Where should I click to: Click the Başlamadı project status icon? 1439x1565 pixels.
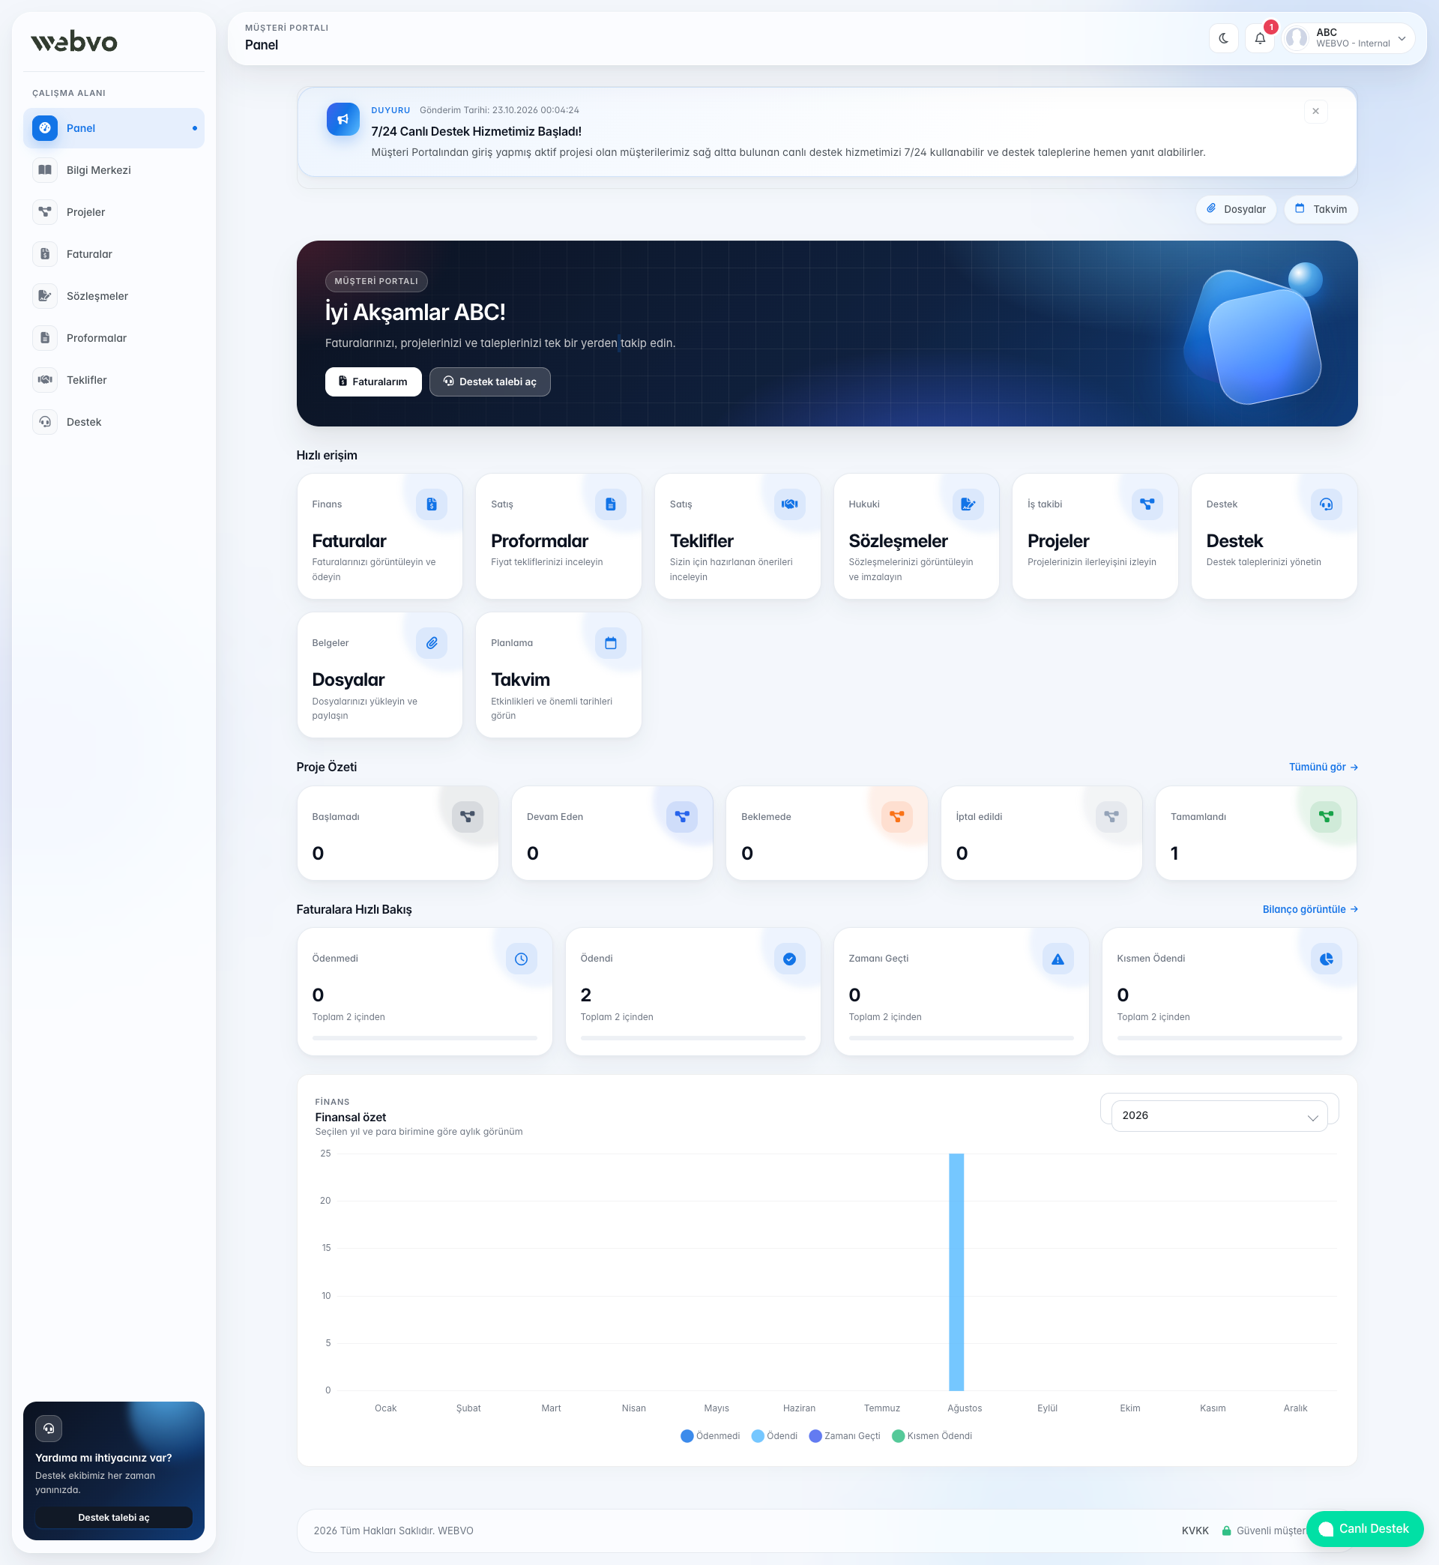pos(467,817)
